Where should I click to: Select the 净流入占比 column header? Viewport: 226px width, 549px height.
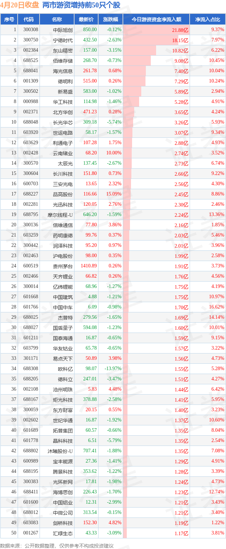click(x=208, y=19)
